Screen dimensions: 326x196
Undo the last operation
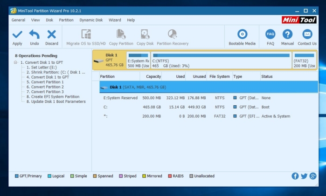pos(35,38)
